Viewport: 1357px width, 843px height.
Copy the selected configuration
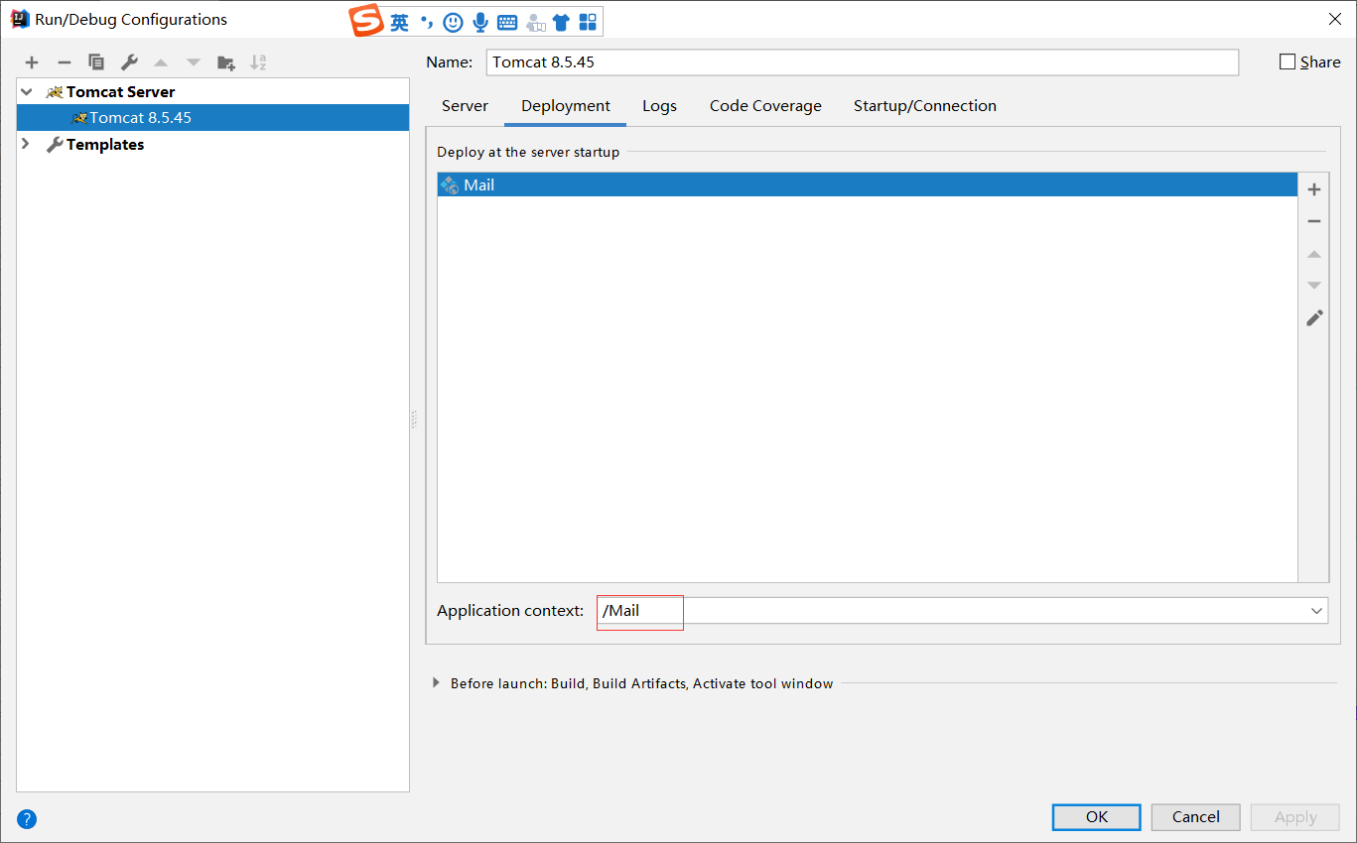(x=96, y=62)
